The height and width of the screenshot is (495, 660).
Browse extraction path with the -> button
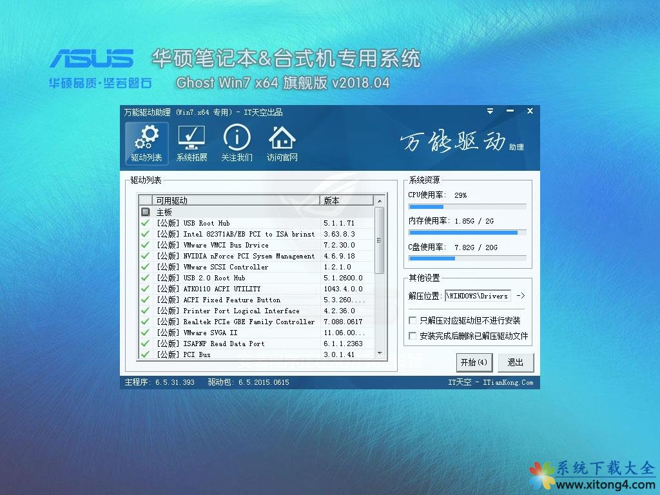click(521, 295)
